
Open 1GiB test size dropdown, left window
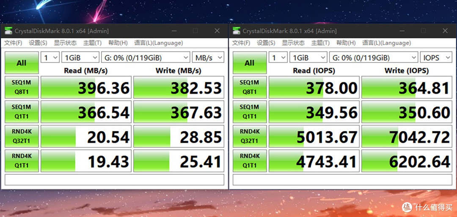point(80,57)
